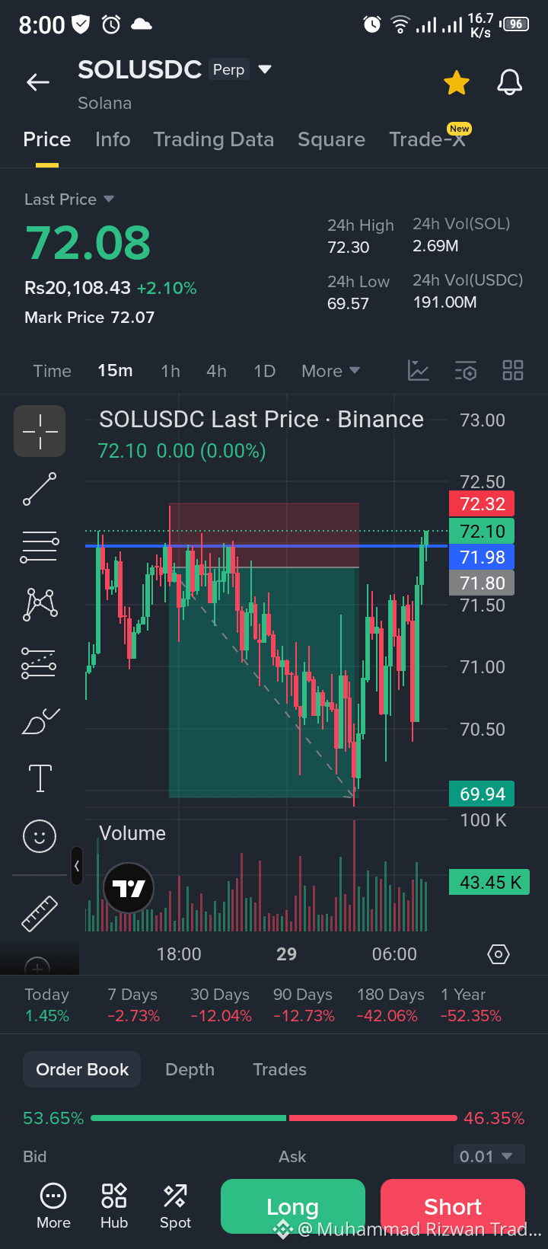The height and width of the screenshot is (1249, 548).
Task: Tap the Wi-Fi icon in status bar
Action: pyautogui.click(x=400, y=25)
